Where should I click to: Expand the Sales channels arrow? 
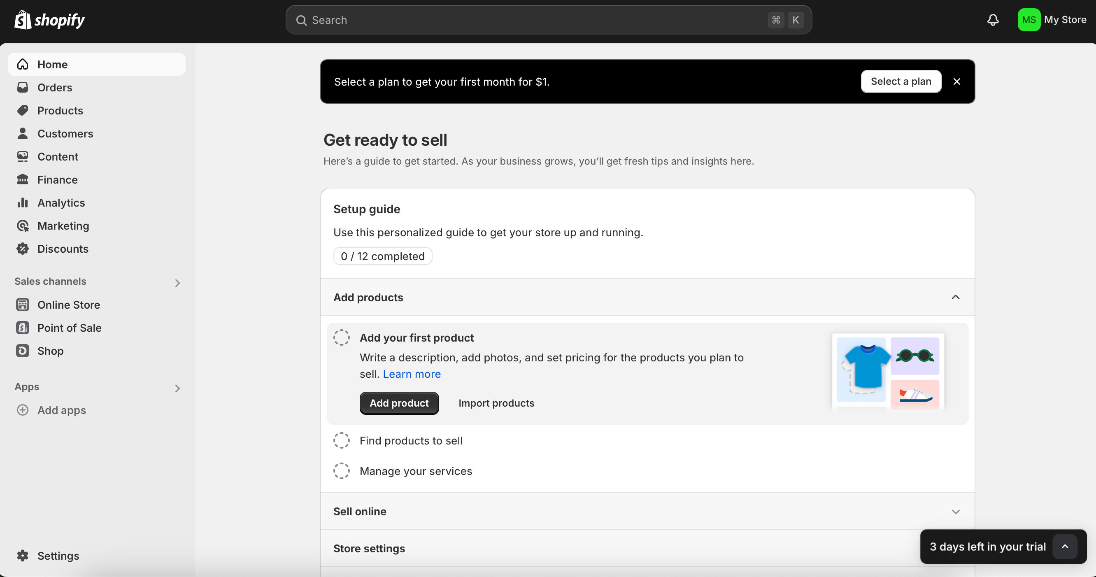[x=177, y=283]
